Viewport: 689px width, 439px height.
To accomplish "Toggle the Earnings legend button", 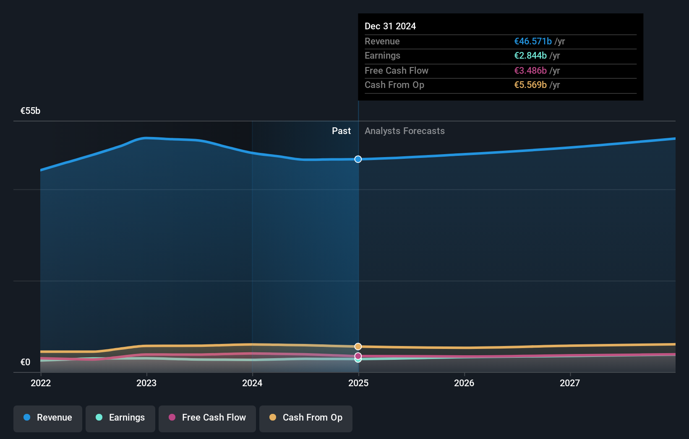I will coord(120,418).
